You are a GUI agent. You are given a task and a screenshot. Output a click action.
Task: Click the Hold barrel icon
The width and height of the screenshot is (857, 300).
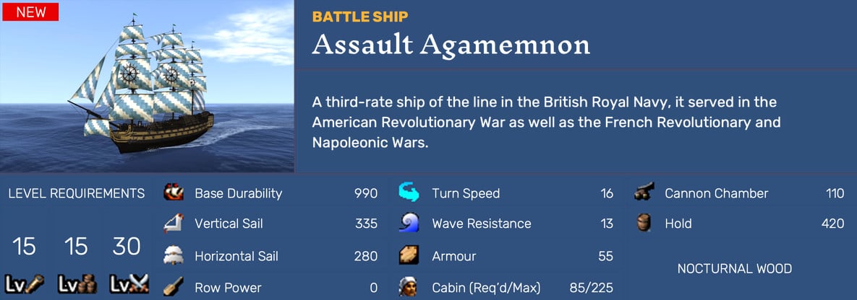[644, 224]
